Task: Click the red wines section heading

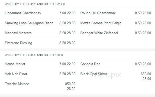Action: (34, 55)
